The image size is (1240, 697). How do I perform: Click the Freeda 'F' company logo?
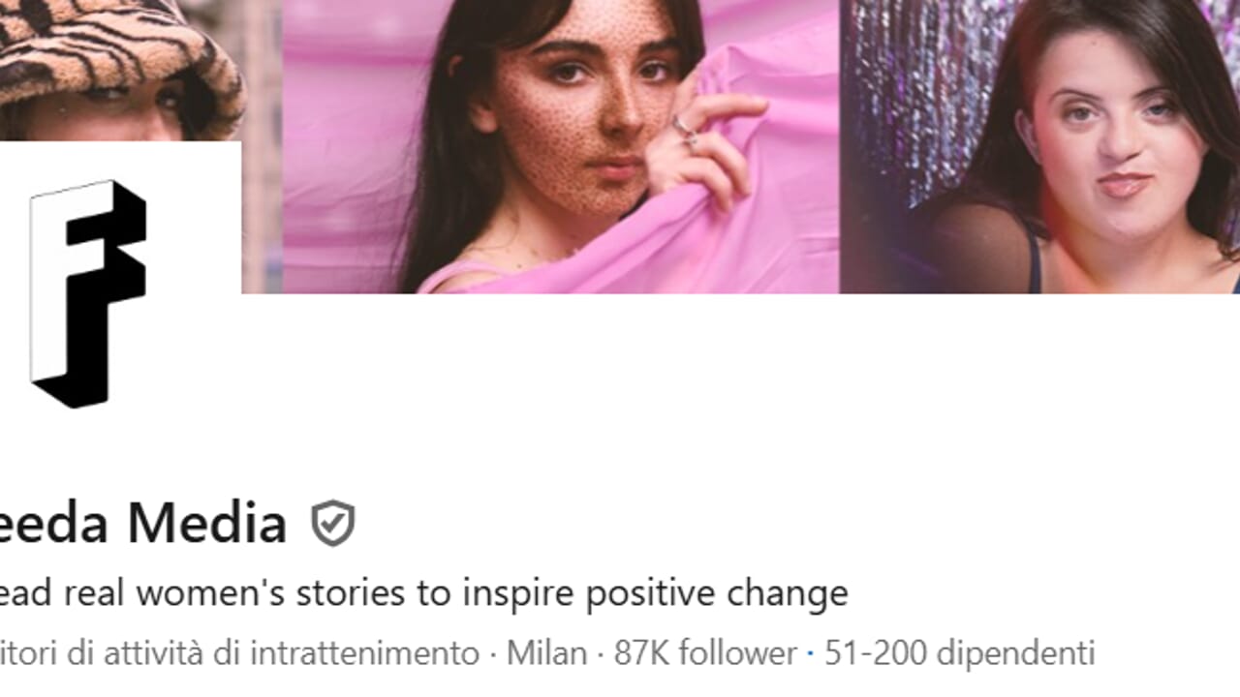point(89,290)
